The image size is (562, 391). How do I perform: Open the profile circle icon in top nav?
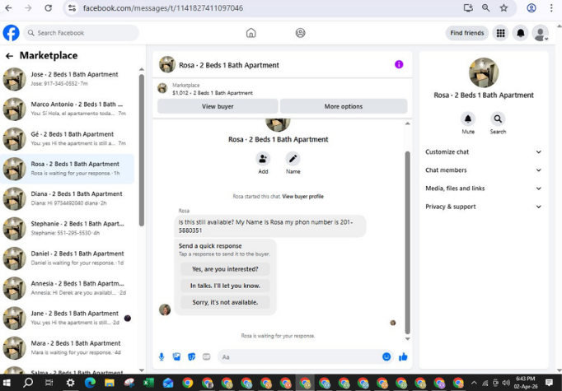click(300, 33)
